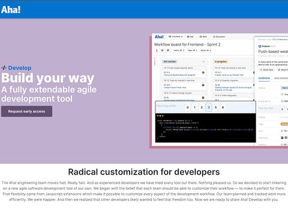Image resolution: width=288 pixels, height=216 pixels.
Task: Select planning poker card 3
Action: click(209, 107)
